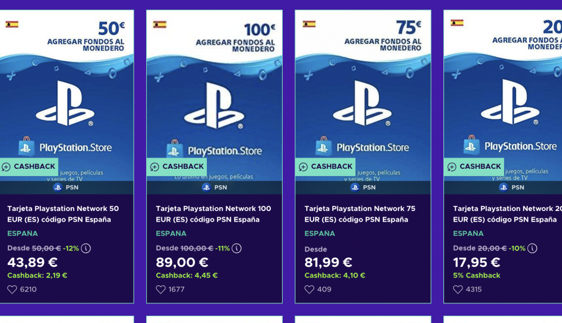Open price info icon next to -12%
Screen dimensions: 562x323
click(x=86, y=248)
